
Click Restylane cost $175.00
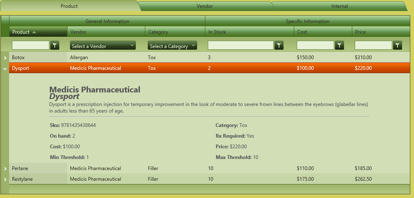(305, 179)
